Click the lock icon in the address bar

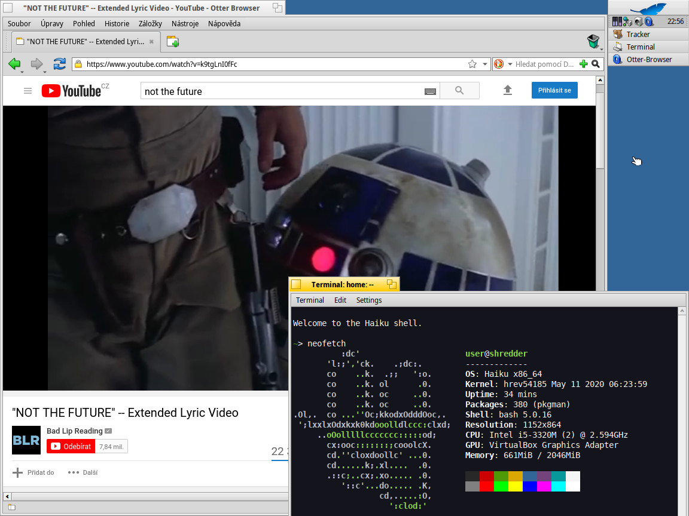(78, 64)
